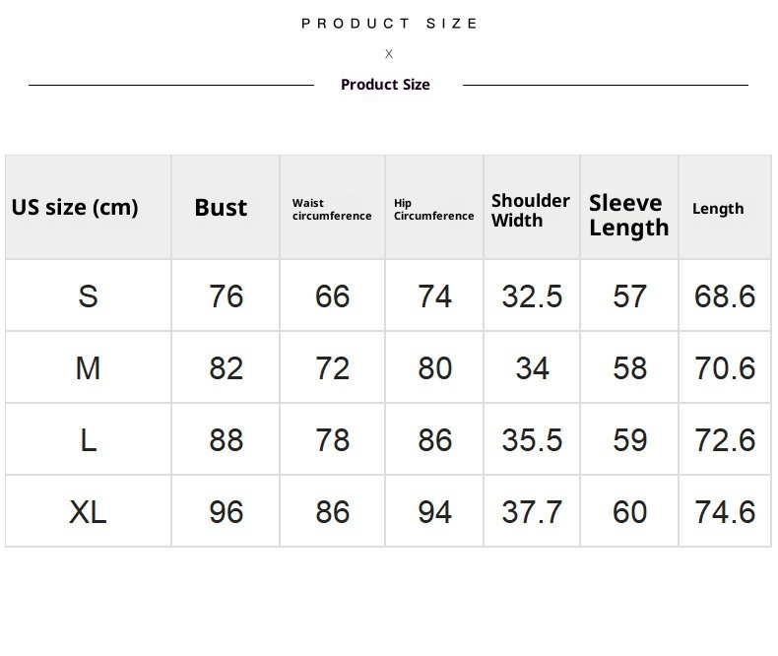The height and width of the screenshot is (656, 778).
Task: Select the M size row label
Action: click(88, 368)
